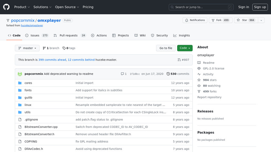Open the Solutions dropdown menu
The image size is (271, 152).
point(42,7)
